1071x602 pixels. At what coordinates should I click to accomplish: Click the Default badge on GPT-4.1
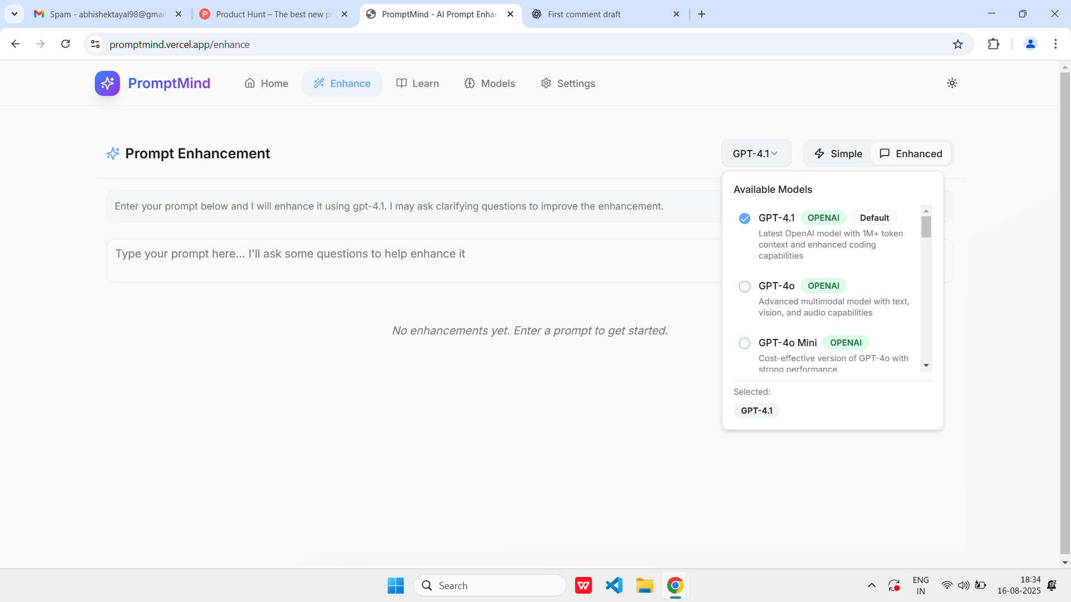coord(874,218)
